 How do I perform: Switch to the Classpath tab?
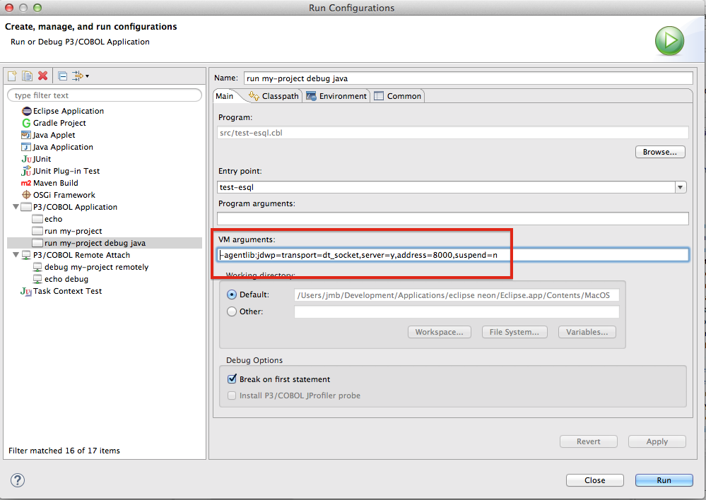273,96
